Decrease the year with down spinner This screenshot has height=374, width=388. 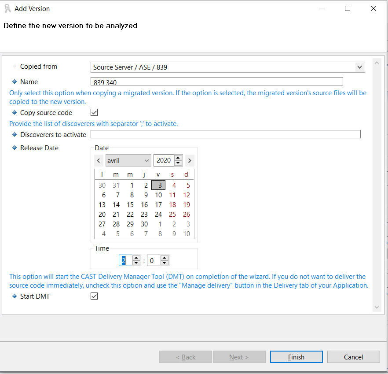coord(178,163)
